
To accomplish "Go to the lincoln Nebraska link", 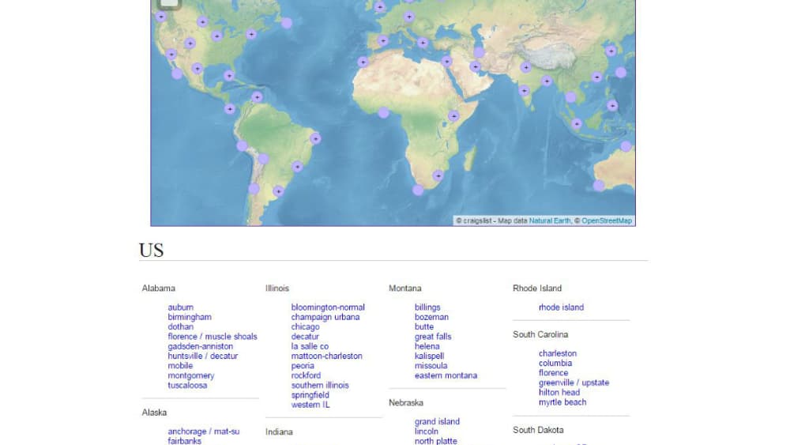I will coord(427,432).
